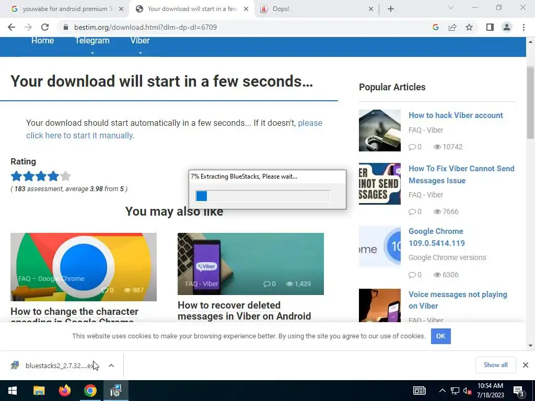Viewport: 535px width, 401px height.
Task: Click padlock thumbnail in Popular Articles
Action: 380,130
